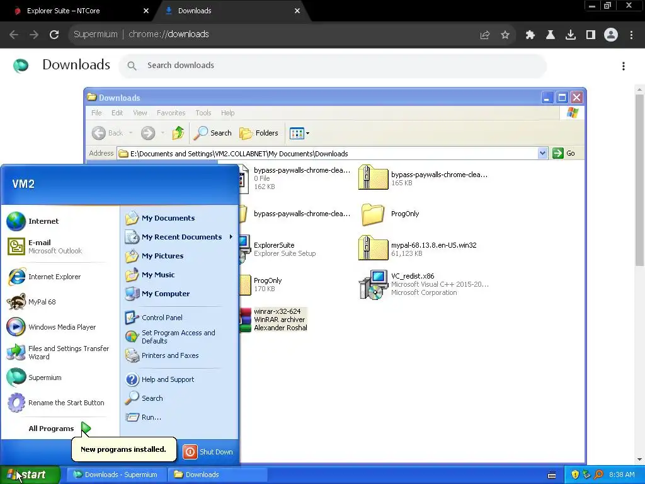Toggle Folders pane in Explorer
Screen dimensions: 645x484
coord(259,133)
